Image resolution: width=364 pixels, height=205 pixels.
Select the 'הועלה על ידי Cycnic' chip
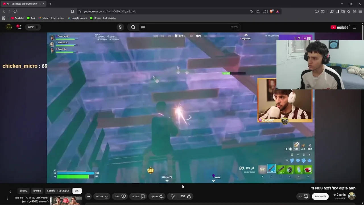coord(58,191)
